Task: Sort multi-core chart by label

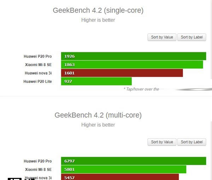Action: (192, 142)
